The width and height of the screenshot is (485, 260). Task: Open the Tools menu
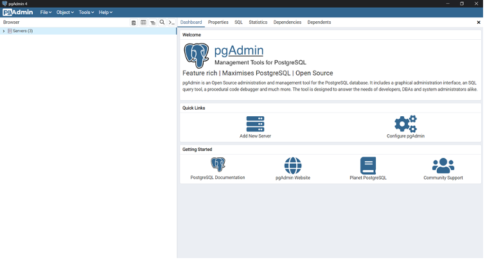click(x=86, y=12)
